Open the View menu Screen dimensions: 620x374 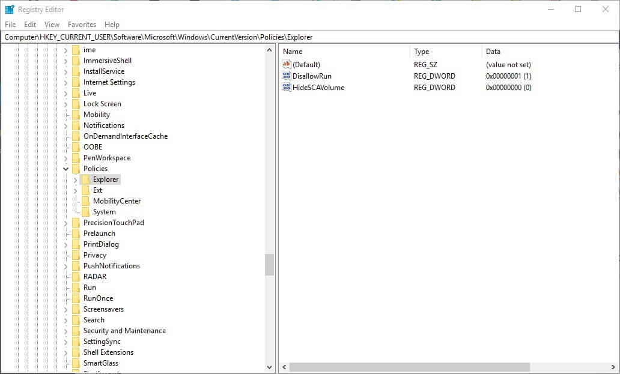tap(52, 25)
